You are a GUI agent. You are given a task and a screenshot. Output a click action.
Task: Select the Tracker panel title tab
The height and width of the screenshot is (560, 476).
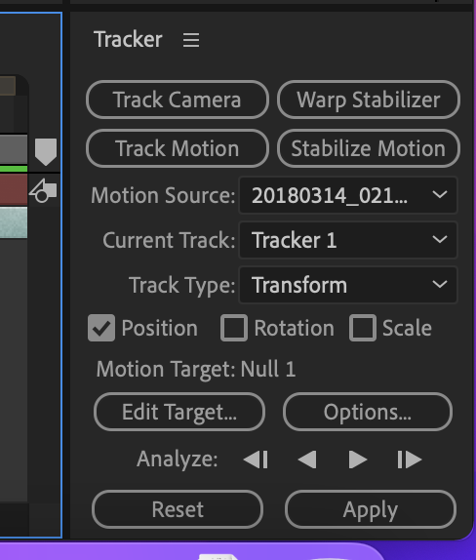click(128, 39)
